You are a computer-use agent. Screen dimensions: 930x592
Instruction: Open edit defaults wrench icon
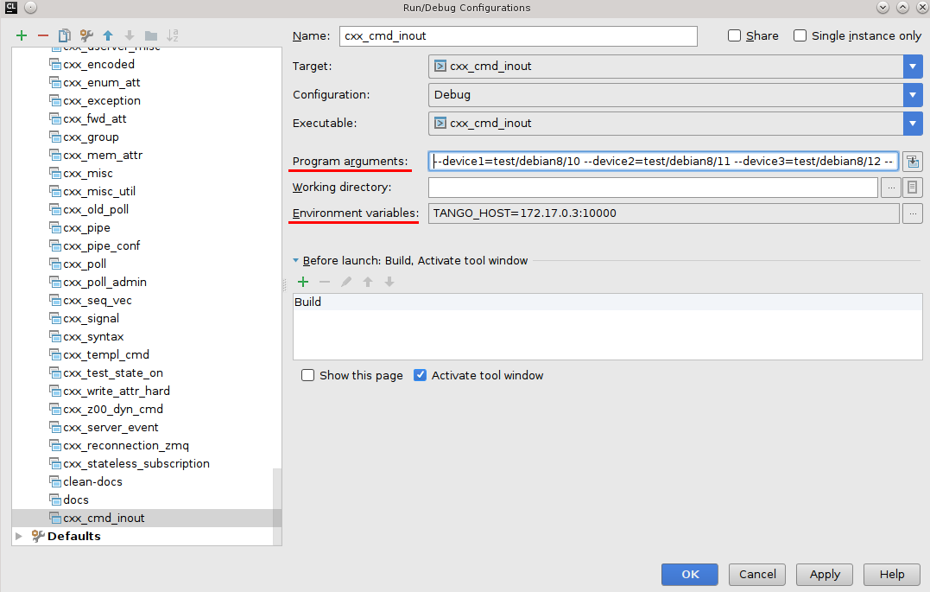86,35
